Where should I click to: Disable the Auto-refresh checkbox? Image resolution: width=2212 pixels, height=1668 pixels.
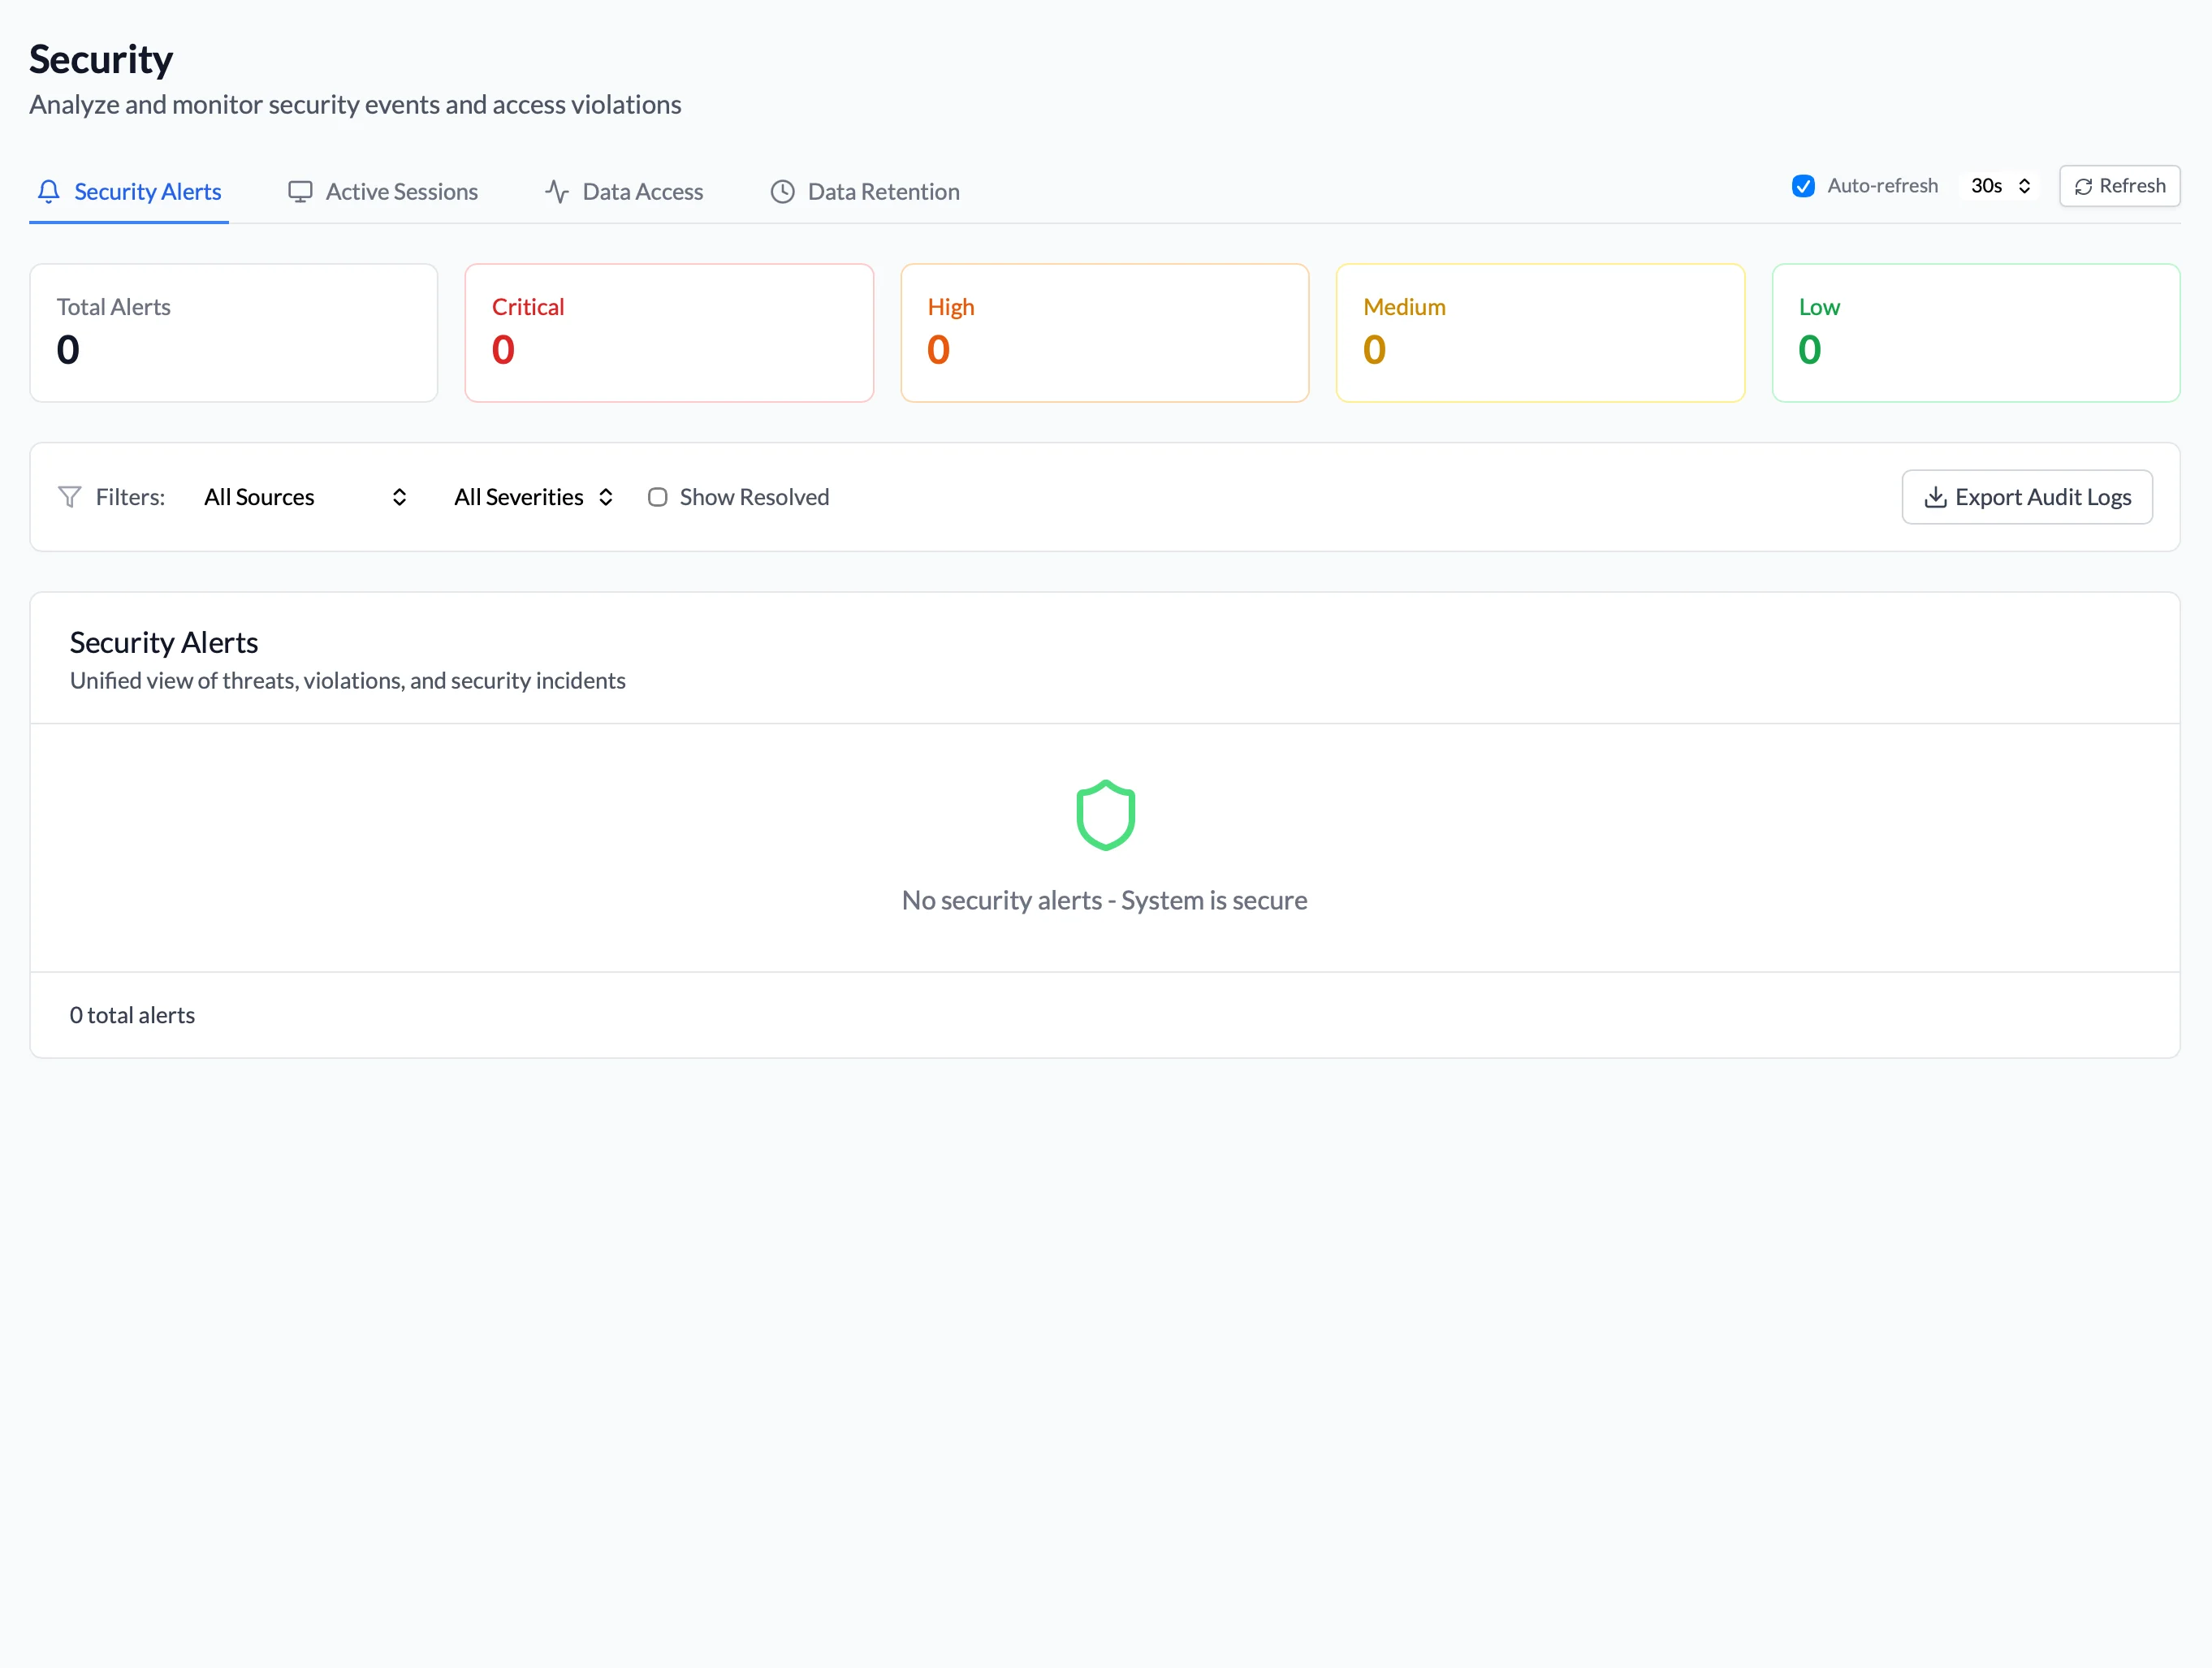pyautogui.click(x=1803, y=186)
